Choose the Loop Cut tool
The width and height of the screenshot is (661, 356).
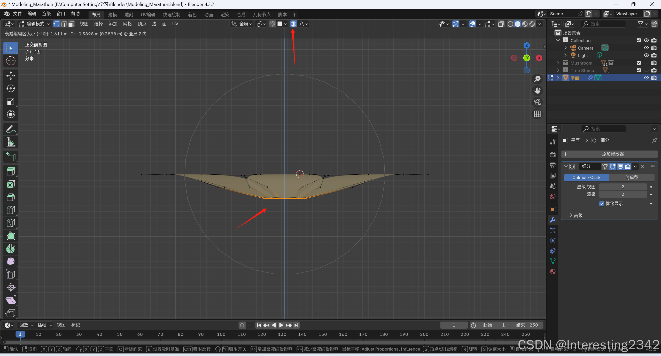[x=11, y=210]
